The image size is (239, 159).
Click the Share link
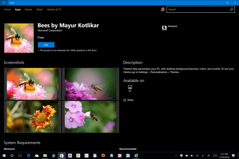pos(128,100)
